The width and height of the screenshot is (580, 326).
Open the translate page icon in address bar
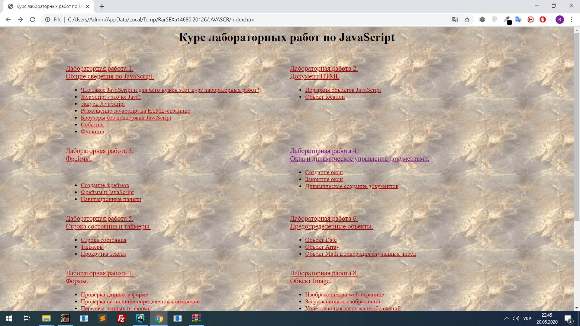455,20
